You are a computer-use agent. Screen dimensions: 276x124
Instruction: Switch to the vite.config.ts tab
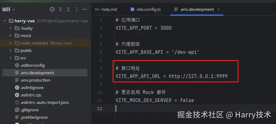[145, 9]
